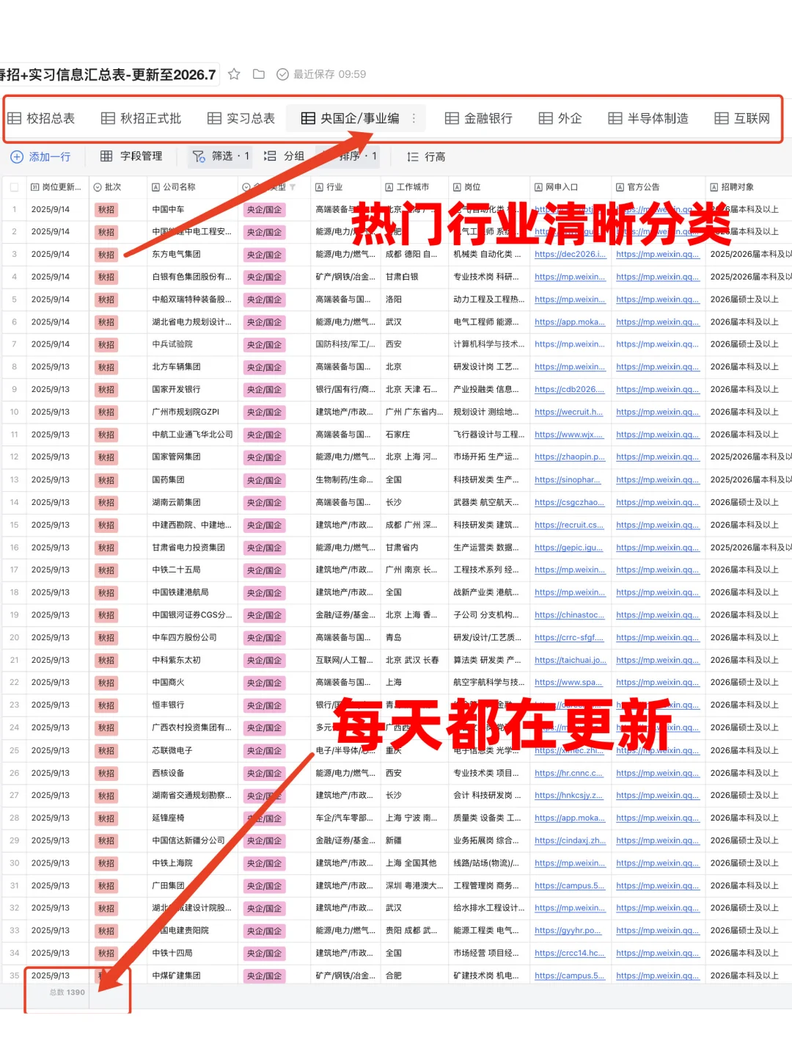
Task: Open hr.cnnc.c application link for 西核设备
Action: coord(569,773)
